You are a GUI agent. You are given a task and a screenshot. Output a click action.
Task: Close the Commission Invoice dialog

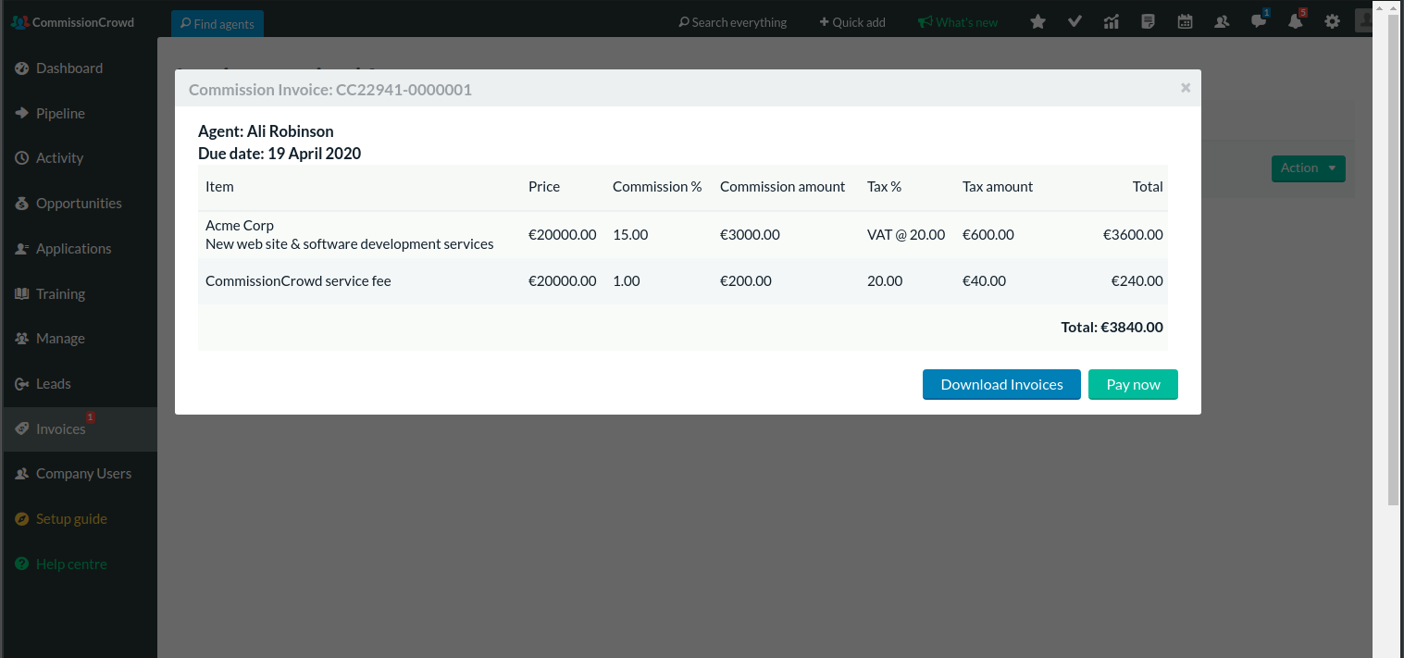1186,88
